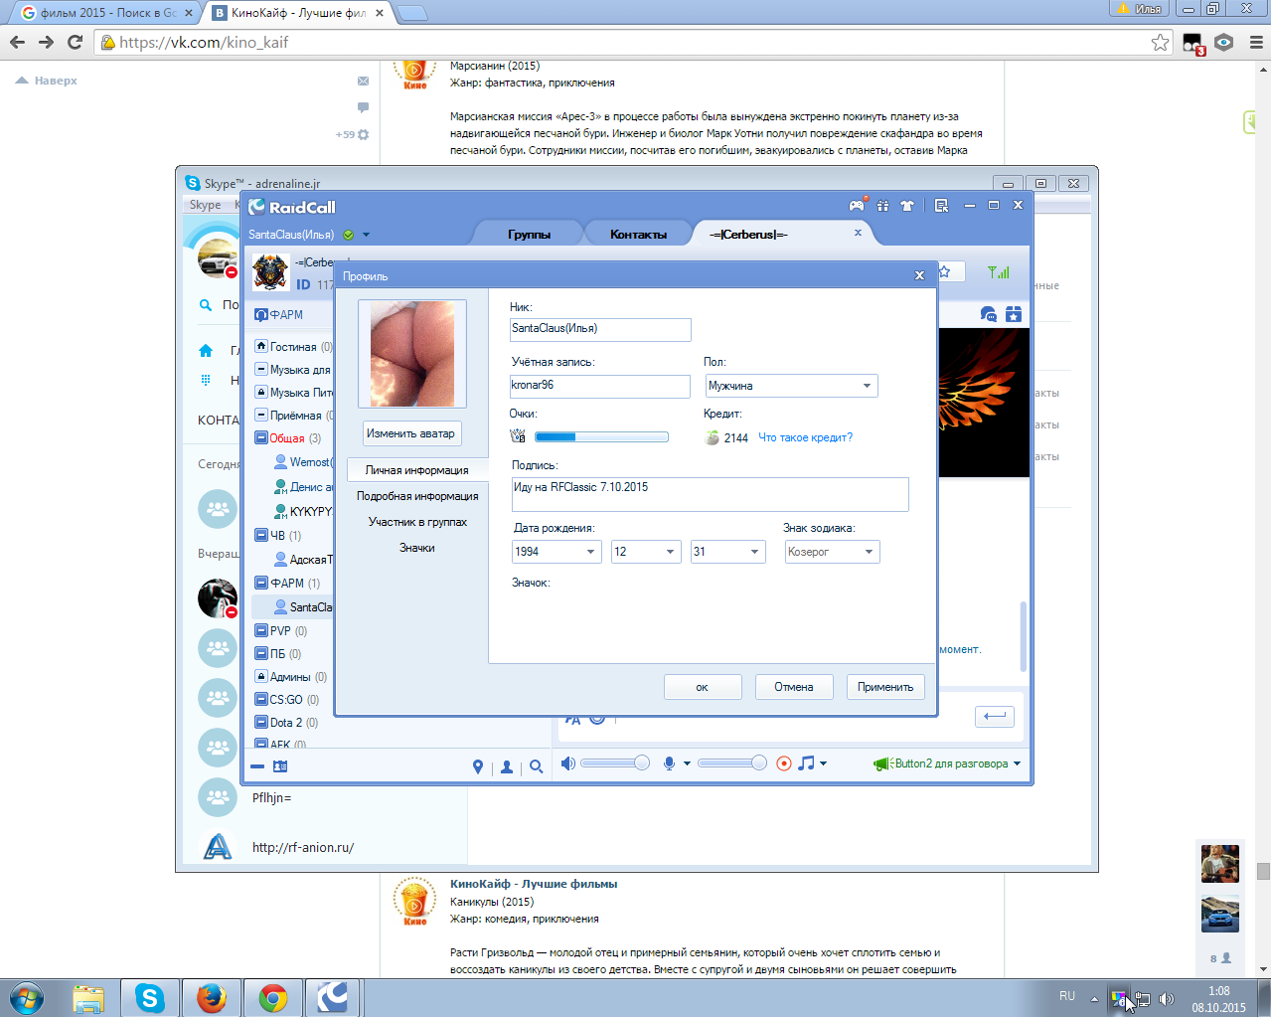Mute the RaidCall speaker icon

pos(567,763)
